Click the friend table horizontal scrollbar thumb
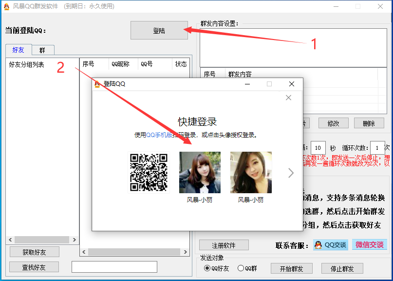 coord(134,252)
